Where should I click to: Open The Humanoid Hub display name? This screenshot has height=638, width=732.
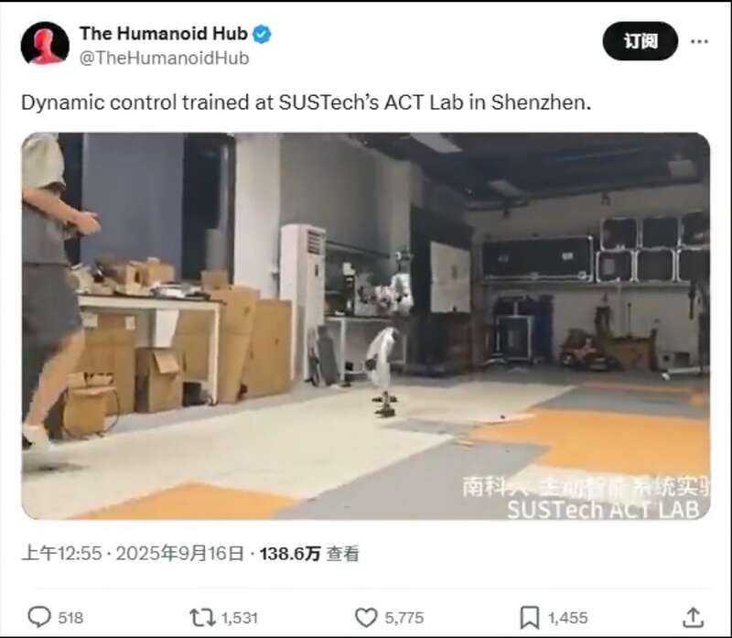(x=164, y=34)
